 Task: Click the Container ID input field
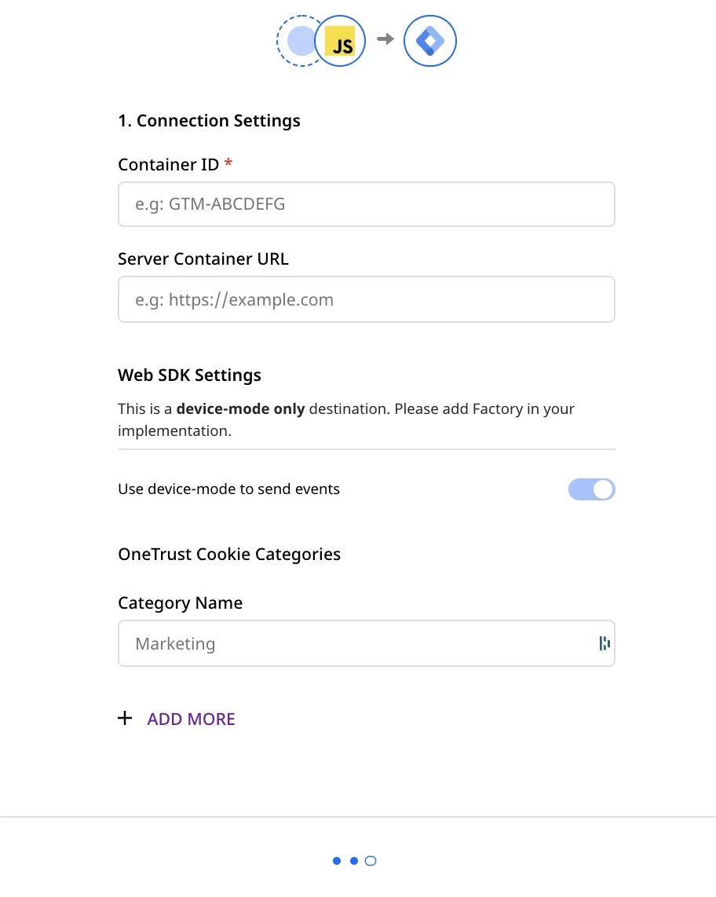coord(367,204)
